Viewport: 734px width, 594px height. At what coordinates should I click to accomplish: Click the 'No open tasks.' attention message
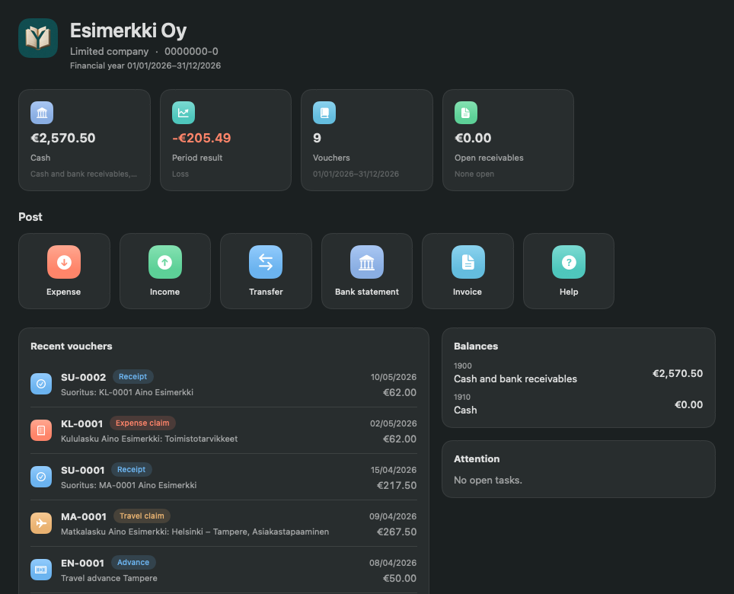pyautogui.click(x=488, y=481)
